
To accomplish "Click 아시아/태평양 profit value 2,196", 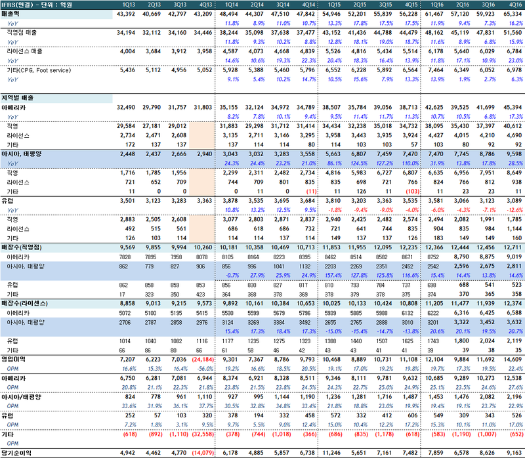I will [514, 397].
